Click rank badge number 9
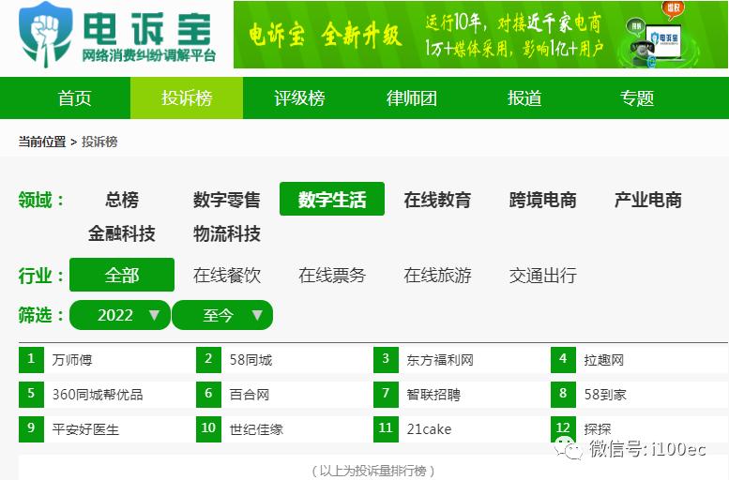 pyautogui.click(x=31, y=428)
